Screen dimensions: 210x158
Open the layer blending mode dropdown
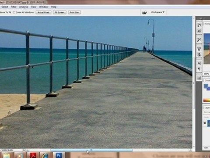(x=207, y=112)
